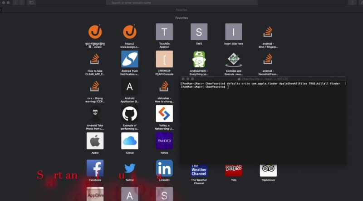The width and height of the screenshot is (363, 201).
Task: Click the defaults write command text in Terminal
Action: pyautogui.click(x=283, y=84)
